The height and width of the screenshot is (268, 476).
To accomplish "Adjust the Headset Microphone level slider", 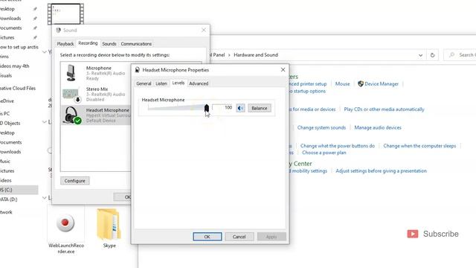I will tap(207, 108).
